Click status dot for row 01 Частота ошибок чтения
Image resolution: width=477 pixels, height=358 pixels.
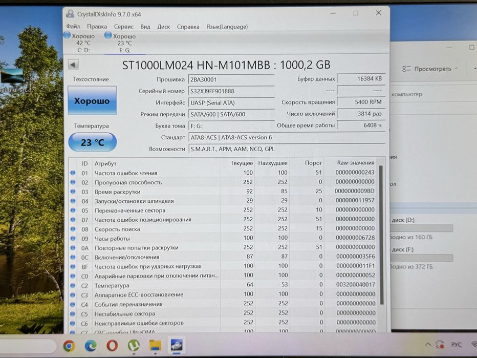tap(73, 173)
